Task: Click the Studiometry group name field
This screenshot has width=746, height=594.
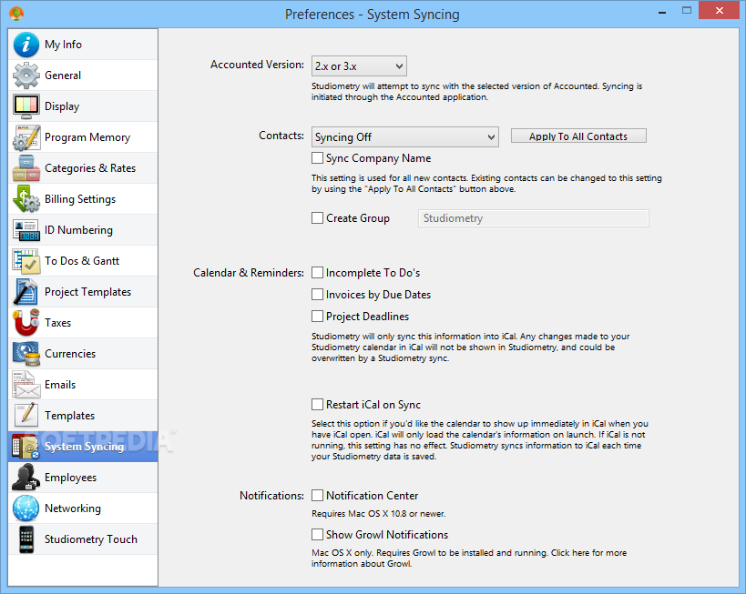Action: (534, 218)
